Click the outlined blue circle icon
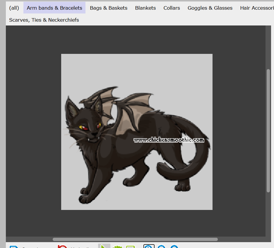The height and width of the screenshot is (248, 274). coord(149,247)
